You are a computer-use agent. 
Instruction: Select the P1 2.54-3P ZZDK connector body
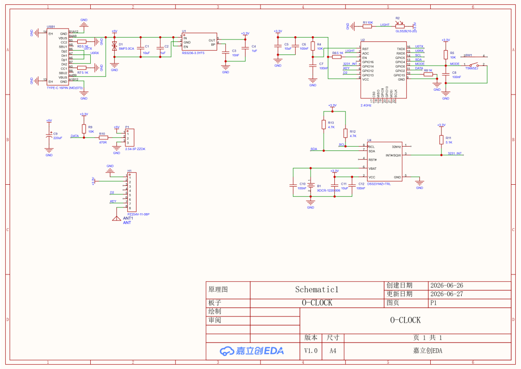tap(130, 138)
